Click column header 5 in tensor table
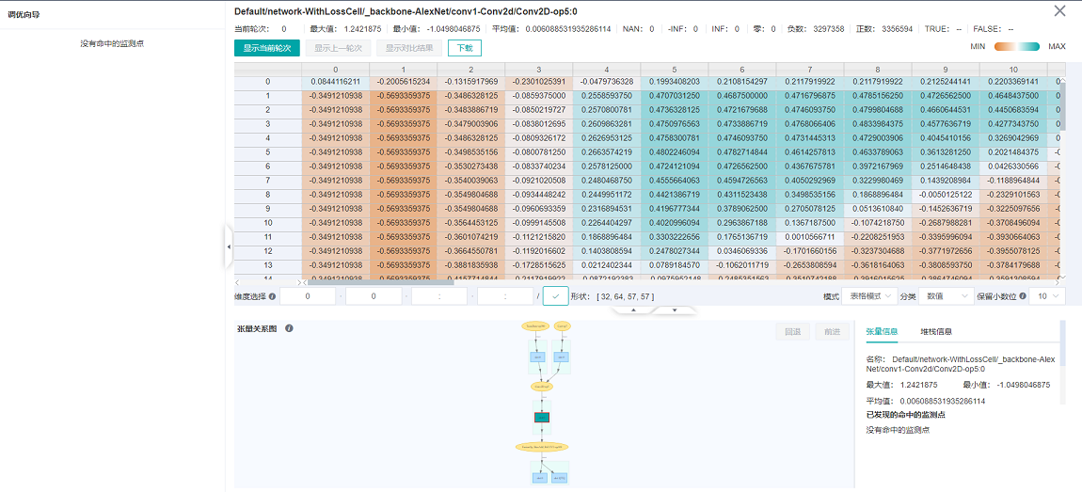Screen dimensions: 1082x492 pos(674,70)
